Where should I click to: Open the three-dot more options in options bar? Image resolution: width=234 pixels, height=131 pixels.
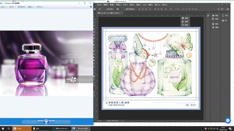171,9
